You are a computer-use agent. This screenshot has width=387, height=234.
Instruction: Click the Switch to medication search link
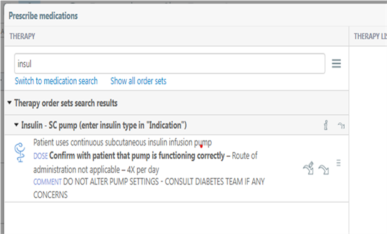pos(56,81)
